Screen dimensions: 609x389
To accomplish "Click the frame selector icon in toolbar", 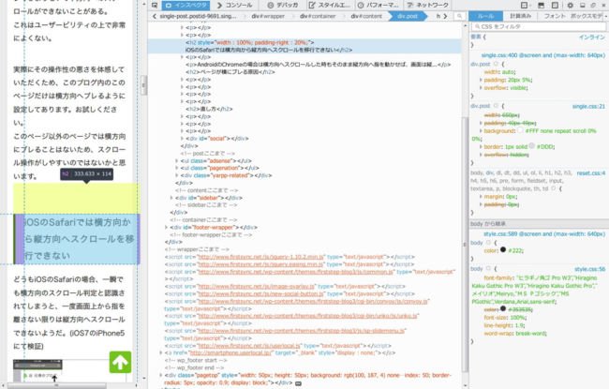I will tap(525, 5).
